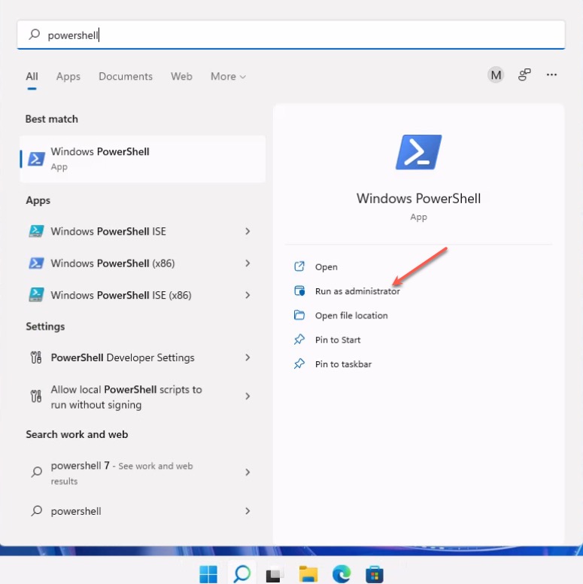Click the taskbar Search icon

point(242,574)
